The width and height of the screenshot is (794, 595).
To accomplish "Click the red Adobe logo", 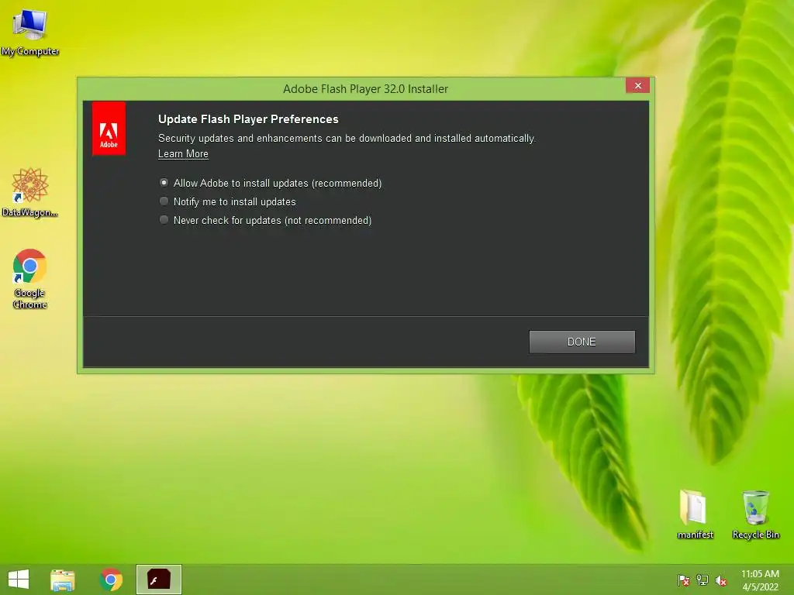I will point(109,129).
